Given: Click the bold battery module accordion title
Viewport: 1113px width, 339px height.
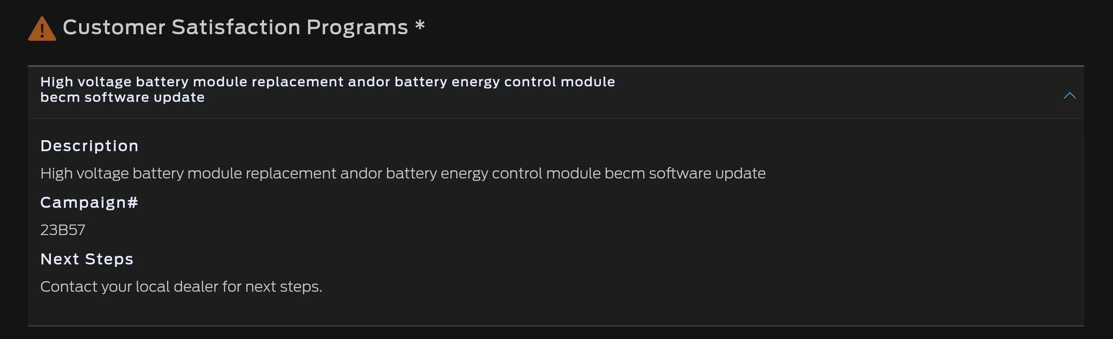Looking at the screenshot, I should click(x=327, y=82).
